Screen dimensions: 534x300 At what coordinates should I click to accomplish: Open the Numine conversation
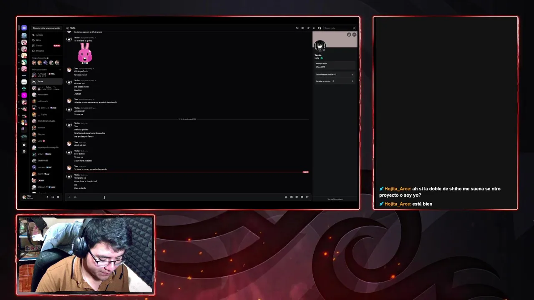tap(47, 127)
